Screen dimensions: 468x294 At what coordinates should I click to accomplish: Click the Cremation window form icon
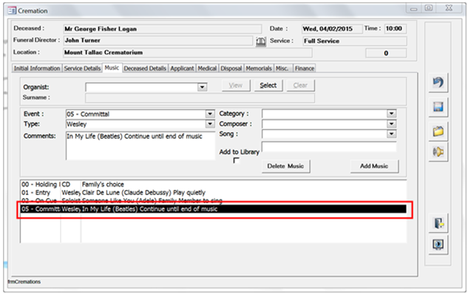click(x=12, y=11)
